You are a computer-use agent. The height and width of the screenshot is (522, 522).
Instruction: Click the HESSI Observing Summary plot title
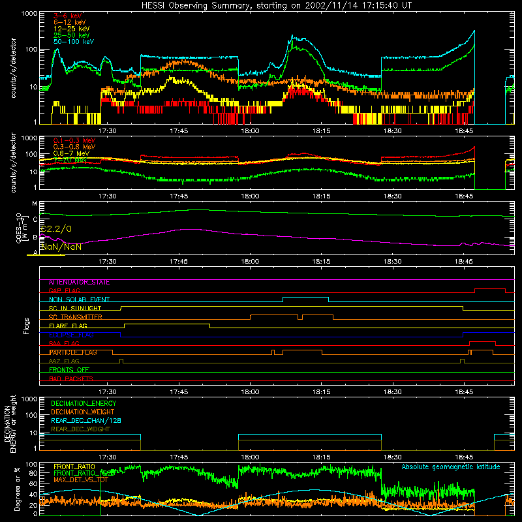(277, 5)
